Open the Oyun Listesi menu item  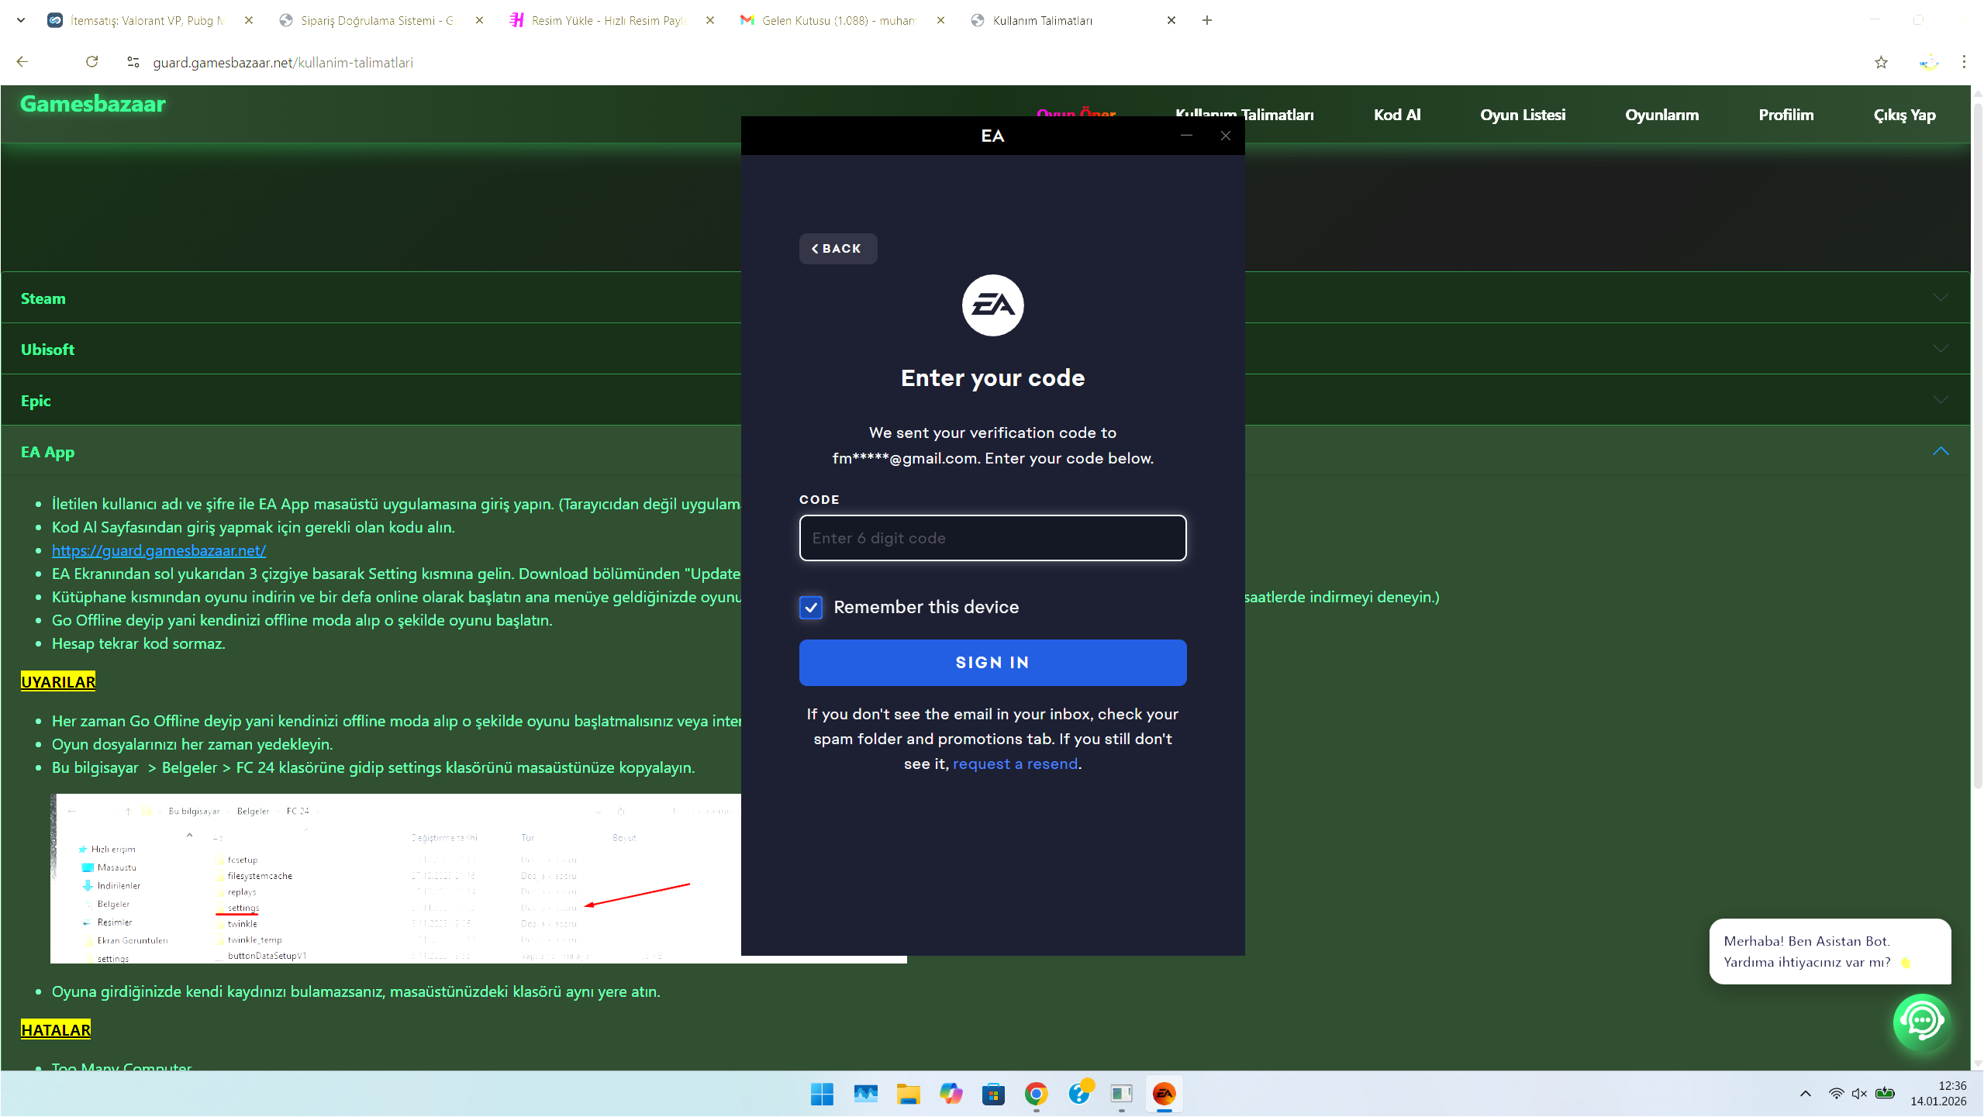[x=1523, y=115]
